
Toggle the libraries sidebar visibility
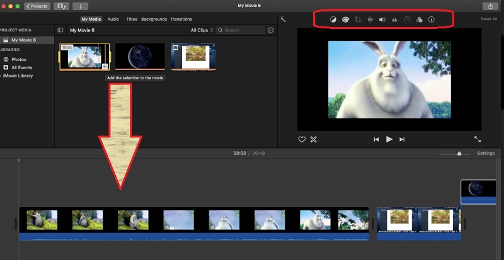[60, 30]
